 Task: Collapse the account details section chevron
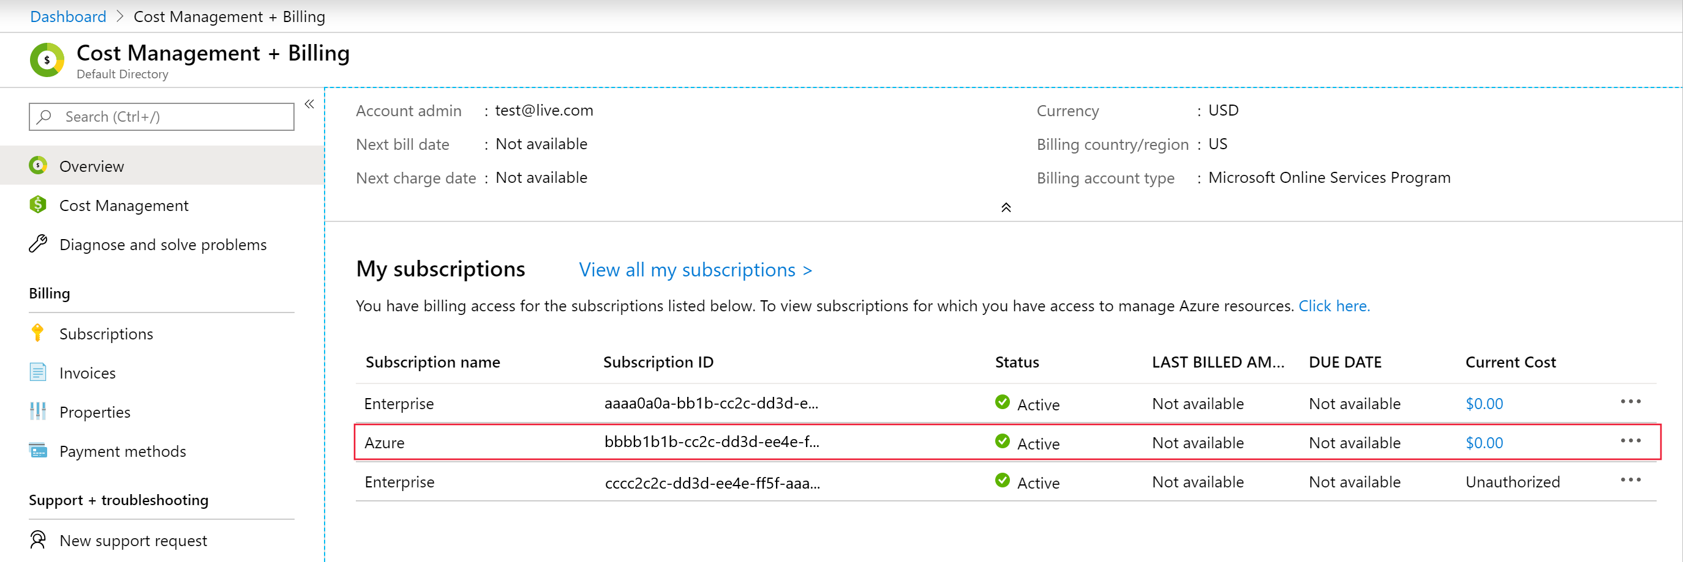pyautogui.click(x=1006, y=207)
